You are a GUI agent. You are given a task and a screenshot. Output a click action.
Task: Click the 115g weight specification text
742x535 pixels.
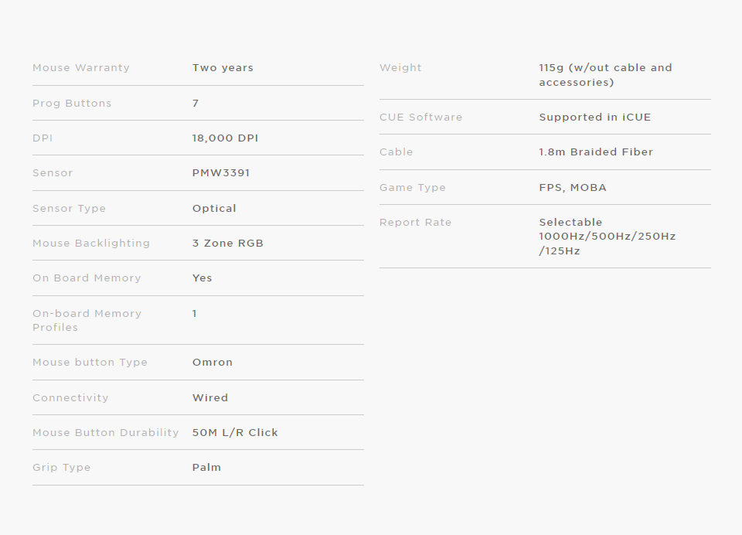(606, 75)
